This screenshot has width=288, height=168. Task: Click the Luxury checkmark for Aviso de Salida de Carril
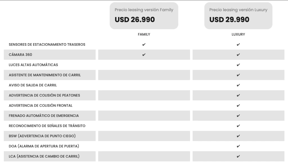pyautogui.click(x=238, y=85)
